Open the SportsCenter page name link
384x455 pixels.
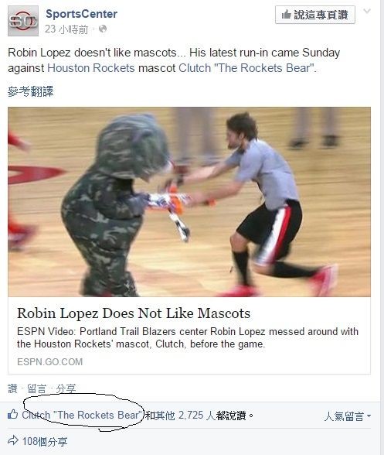point(81,14)
